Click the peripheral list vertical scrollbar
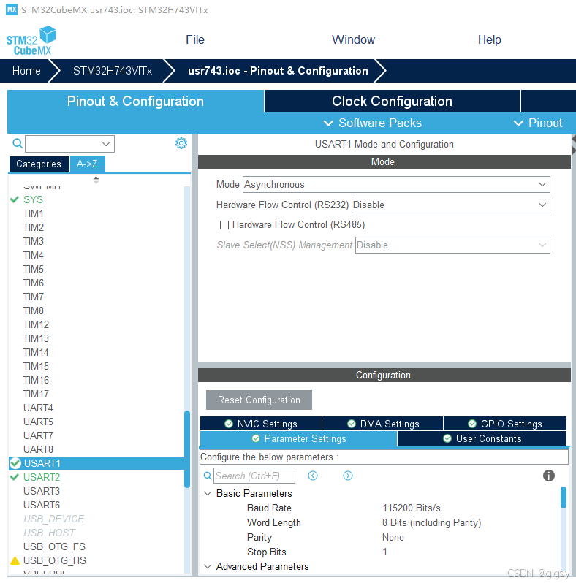Screen dimensions: 576x583 [x=187, y=449]
